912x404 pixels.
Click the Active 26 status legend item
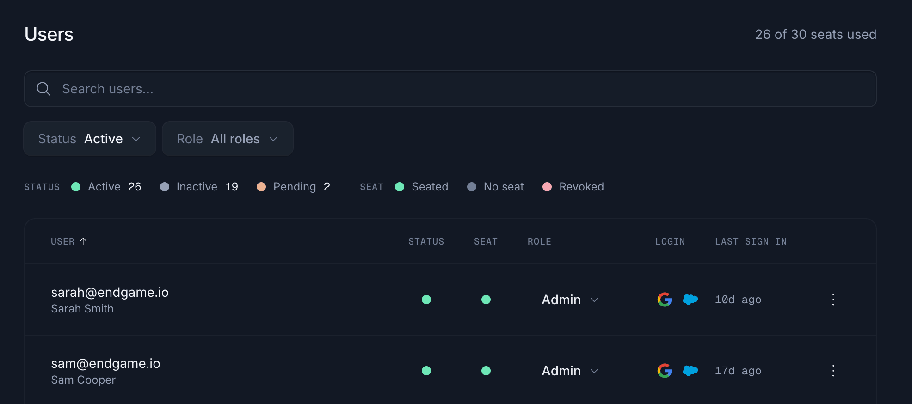106,187
